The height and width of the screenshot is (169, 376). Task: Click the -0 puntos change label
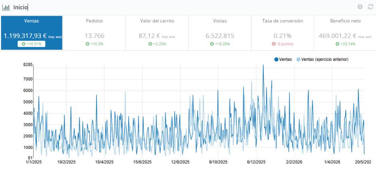285,44
